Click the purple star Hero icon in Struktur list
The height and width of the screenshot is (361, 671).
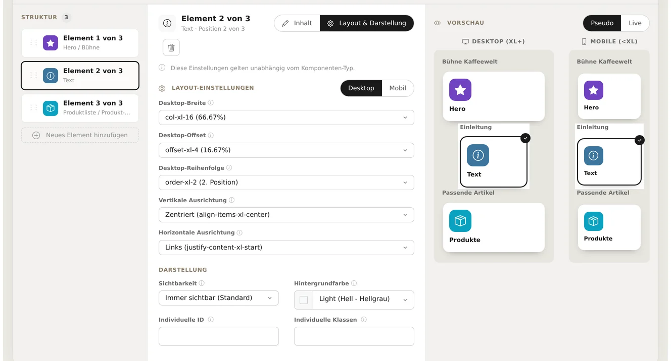pos(51,43)
